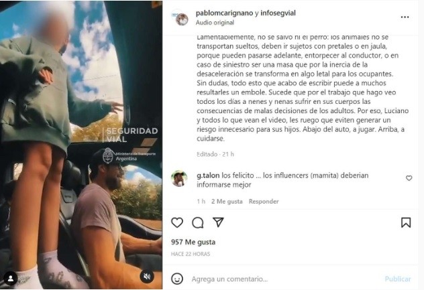The height and width of the screenshot is (290, 424).
Task: Click the comment input field
Action: [x=284, y=279]
